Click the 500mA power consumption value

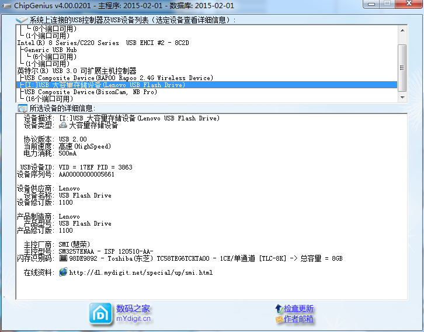click(x=68, y=153)
